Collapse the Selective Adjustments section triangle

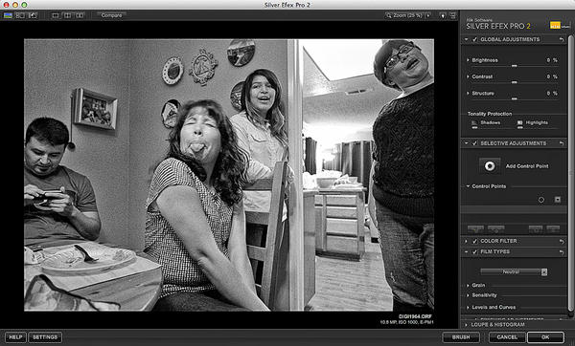(x=467, y=143)
